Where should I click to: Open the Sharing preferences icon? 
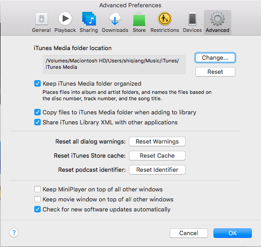pos(89,19)
